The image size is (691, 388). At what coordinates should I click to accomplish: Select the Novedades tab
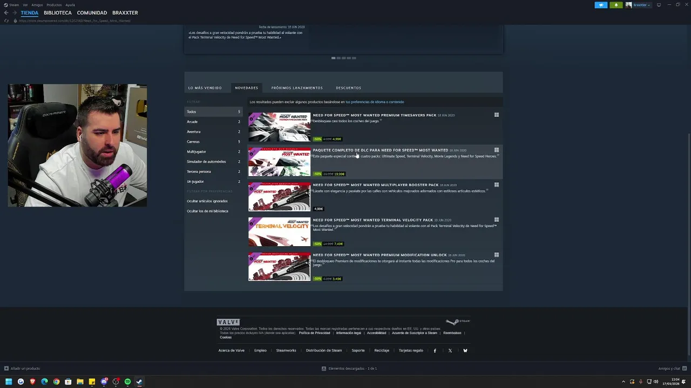click(246, 88)
